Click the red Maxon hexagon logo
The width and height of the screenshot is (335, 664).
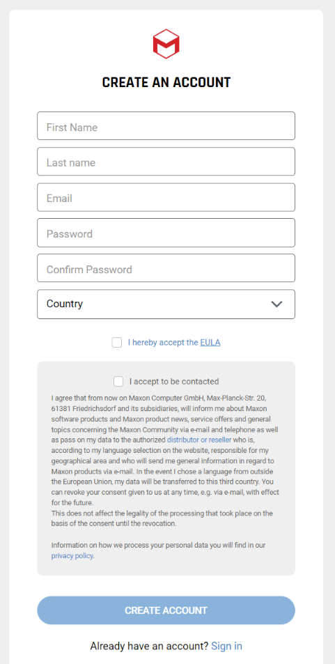coord(166,44)
